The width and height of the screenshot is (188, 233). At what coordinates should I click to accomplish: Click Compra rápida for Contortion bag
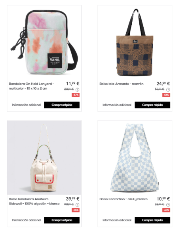152,220
